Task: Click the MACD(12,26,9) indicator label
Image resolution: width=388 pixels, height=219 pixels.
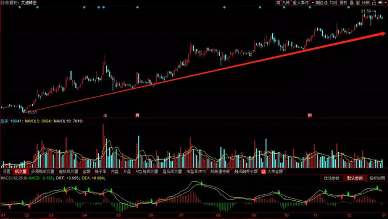Action: [x=14, y=178]
